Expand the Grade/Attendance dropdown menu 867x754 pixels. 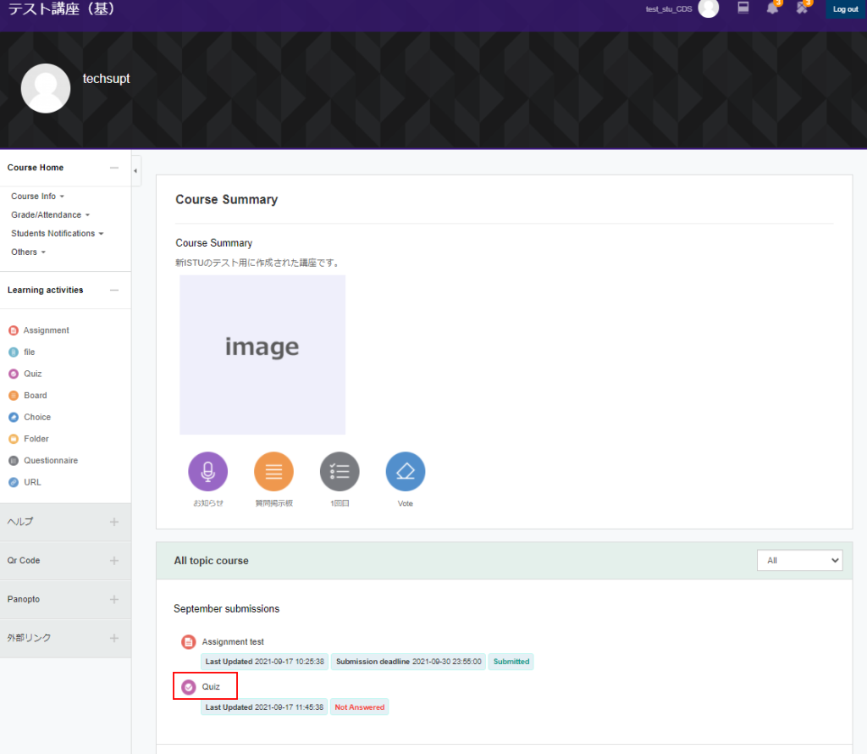[50, 215]
